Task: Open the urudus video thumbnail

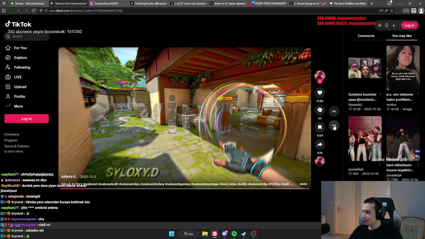Action: click(x=403, y=68)
